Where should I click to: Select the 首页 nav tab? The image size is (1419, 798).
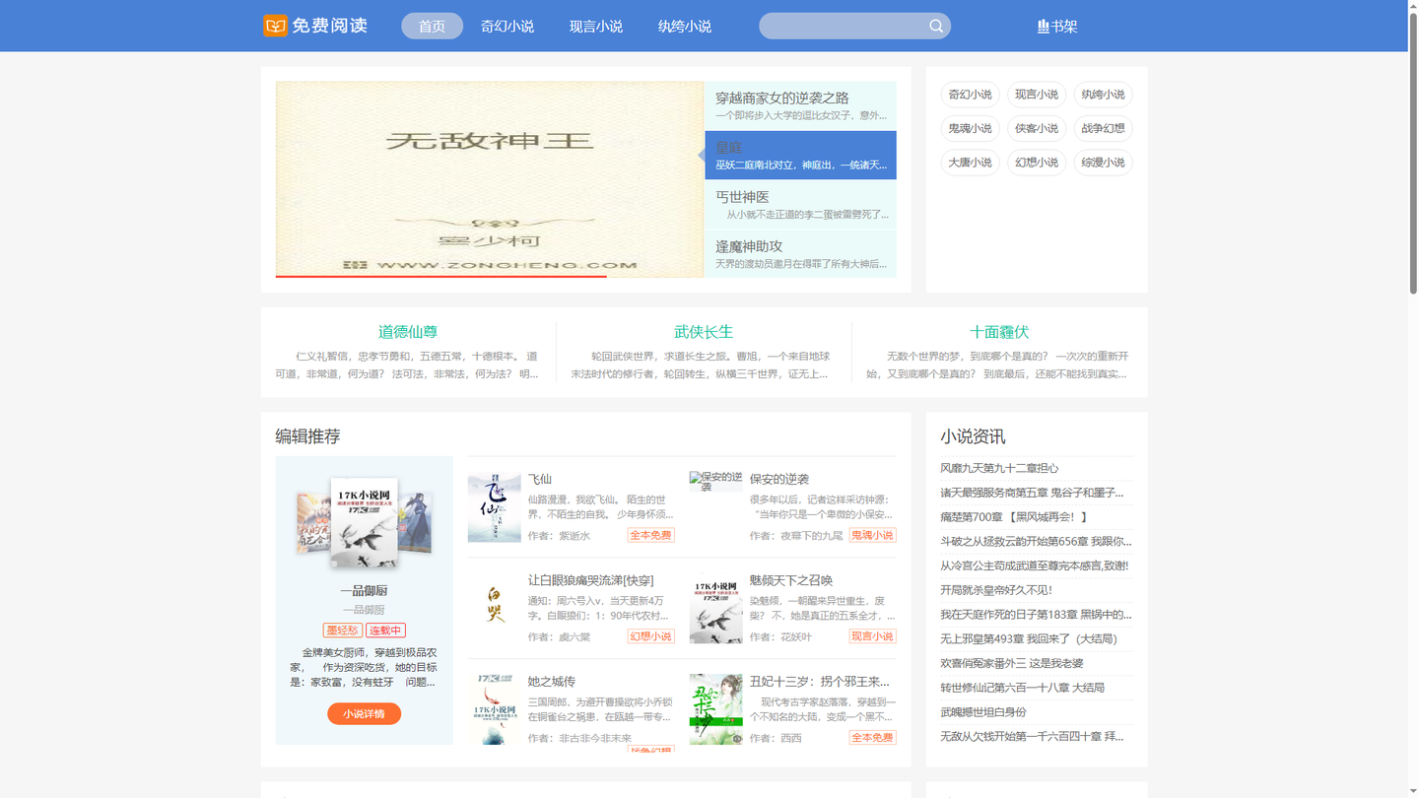432,26
